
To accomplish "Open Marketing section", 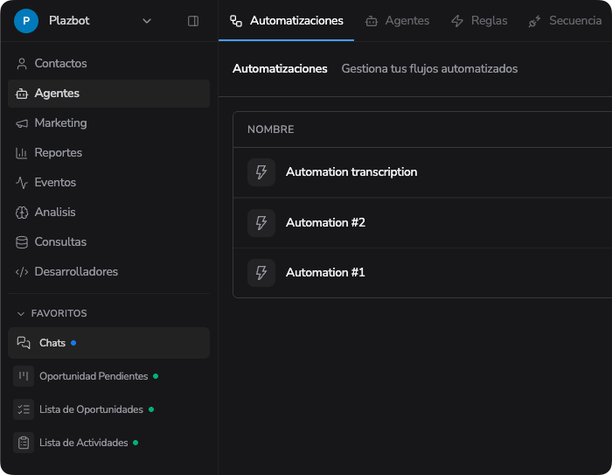I will click(109, 123).
